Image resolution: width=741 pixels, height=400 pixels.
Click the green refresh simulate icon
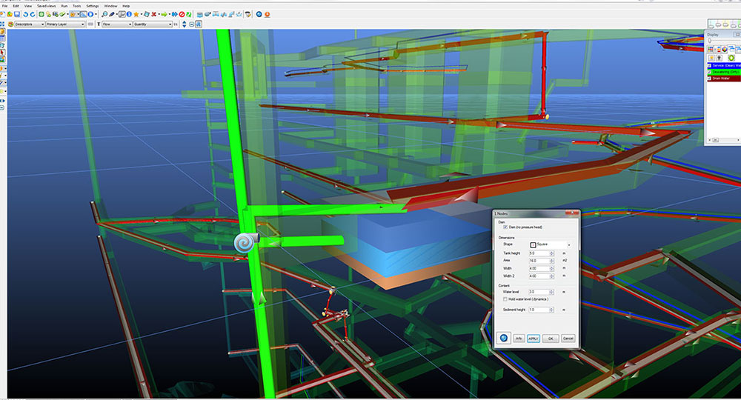tap(188, 14)
